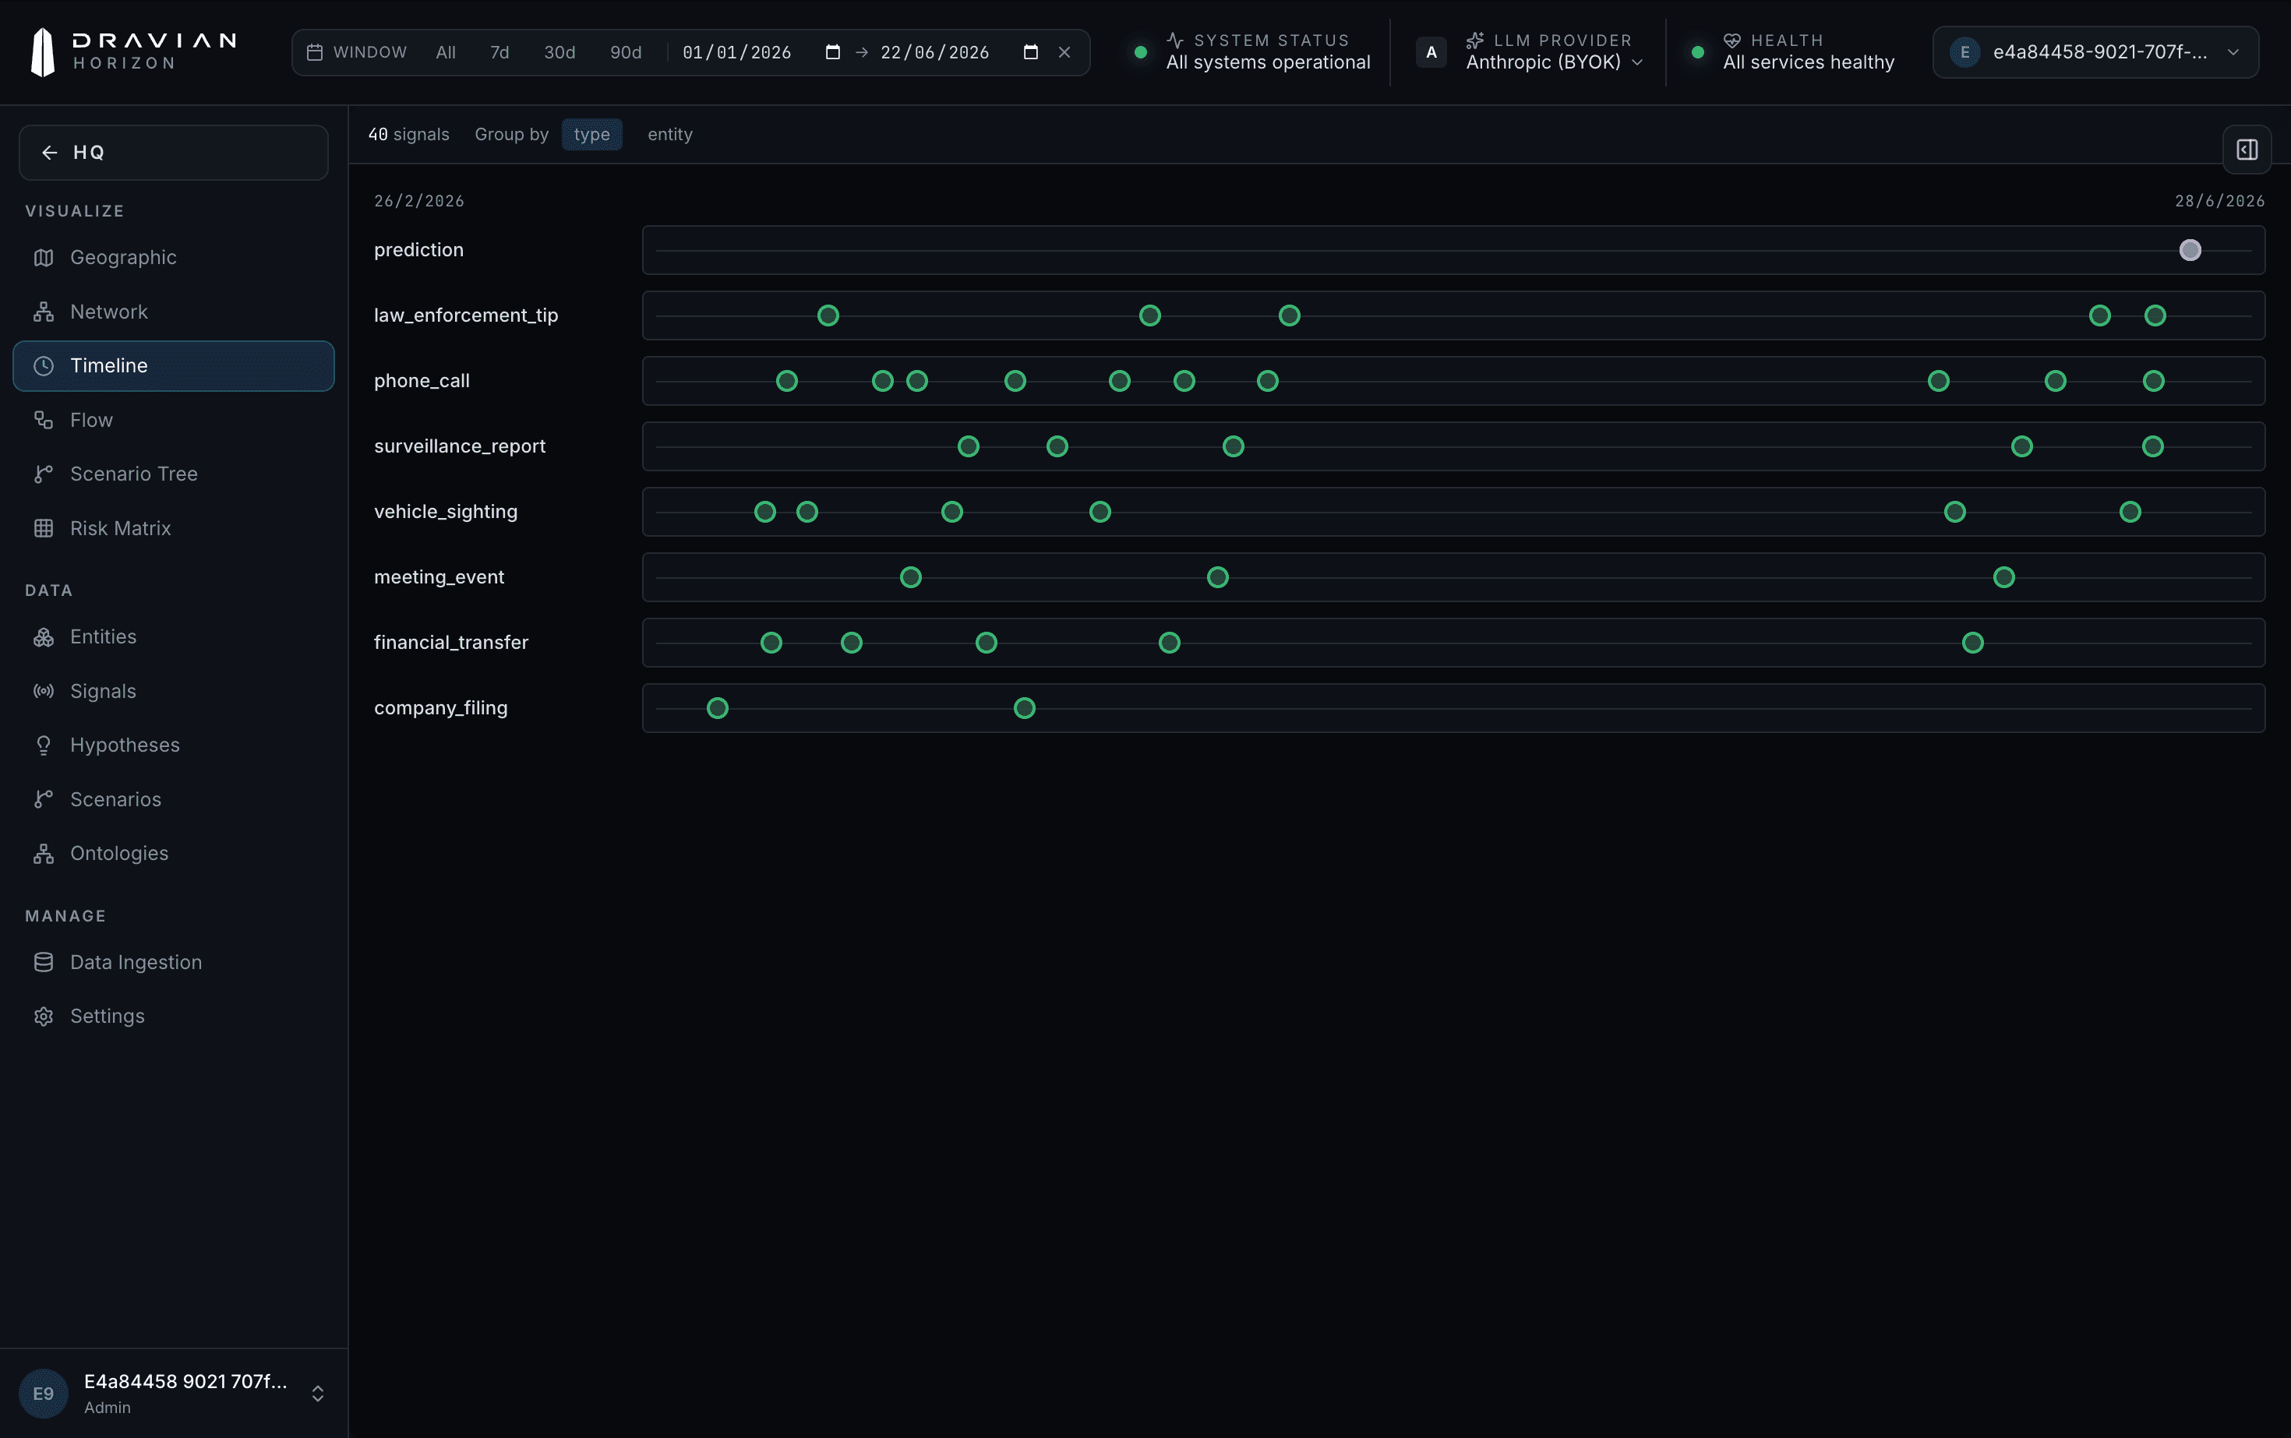Click 'All systems operational' status text
2291x1438 pixels.
(1269, 63)
